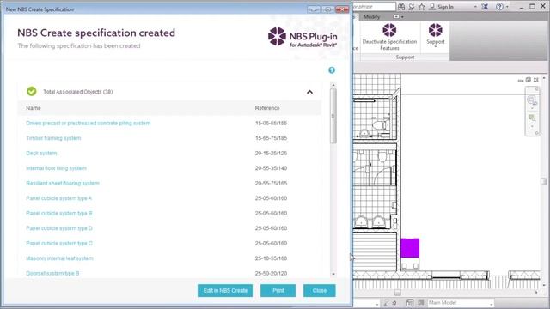Open the Masonry internal leaf system link
Image resolution: width=550 pixels, height=309 pixels.
pos(59,258)
